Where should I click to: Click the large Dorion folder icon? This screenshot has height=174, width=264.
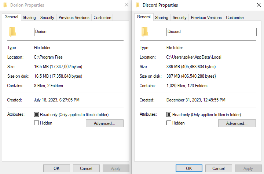tap(13, 32)
